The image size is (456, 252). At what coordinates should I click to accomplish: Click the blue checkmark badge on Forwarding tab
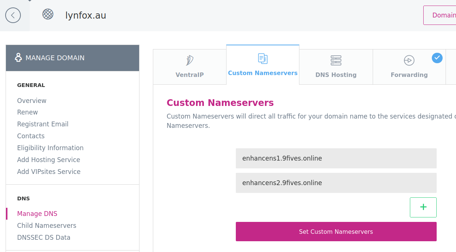(437, 58)
